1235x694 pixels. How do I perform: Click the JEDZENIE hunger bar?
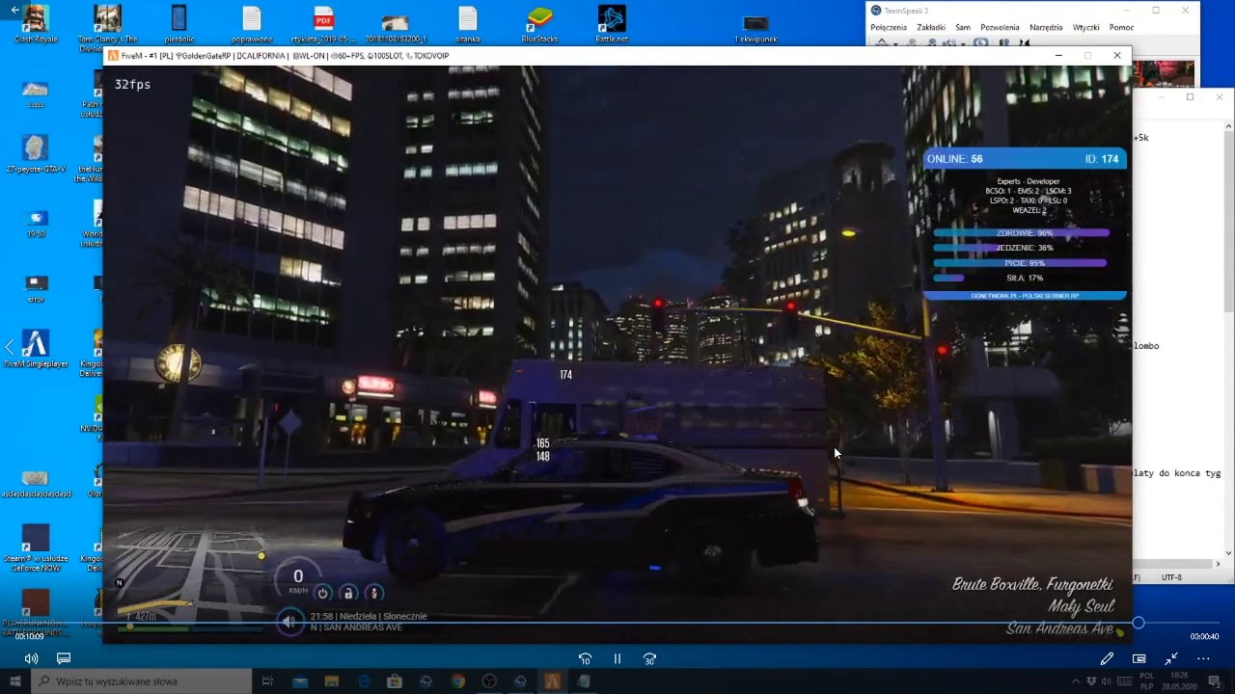coord(1021,248)
